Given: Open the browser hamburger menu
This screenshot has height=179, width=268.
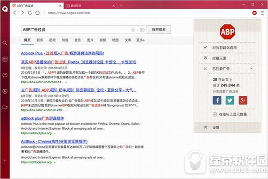Looking at the screenshot, I should pos(262,13).
